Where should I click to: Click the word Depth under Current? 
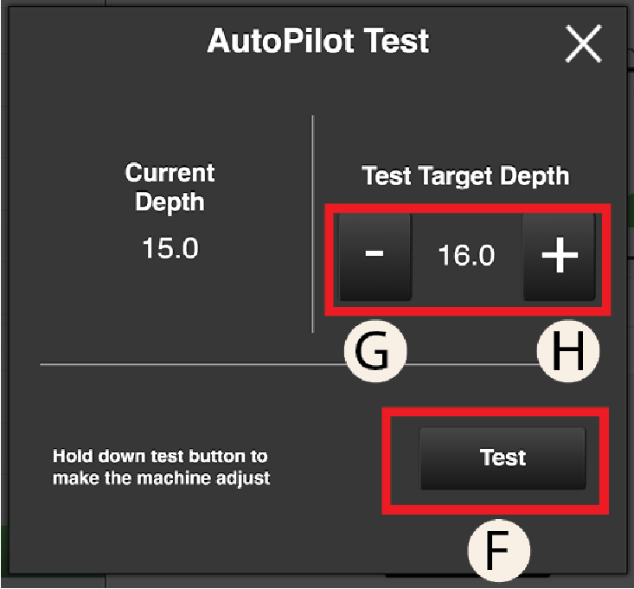click(170, 202)
